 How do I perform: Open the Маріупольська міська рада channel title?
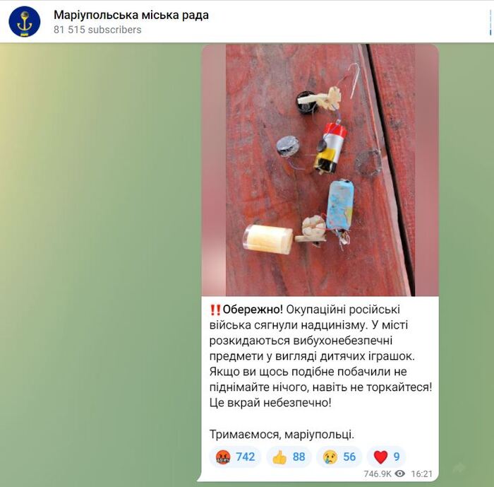[131, 15]
